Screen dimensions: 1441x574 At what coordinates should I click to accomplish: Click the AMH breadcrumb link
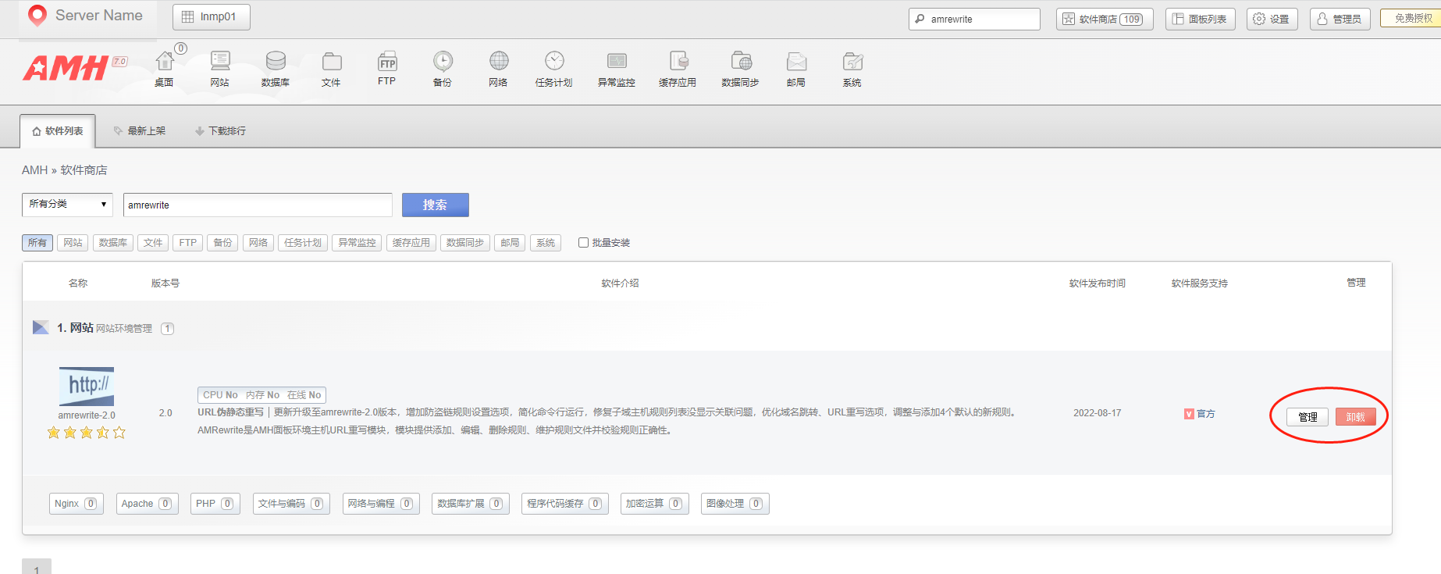tap(34, 170)
